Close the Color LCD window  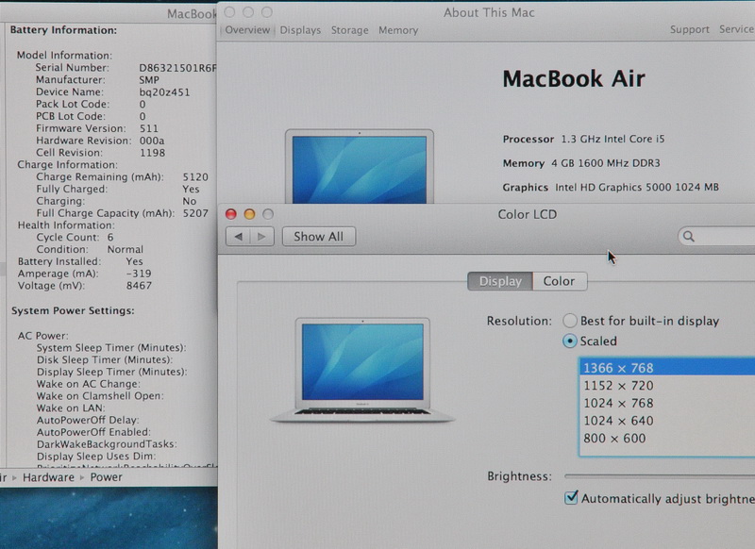click(x=230, y=214)
